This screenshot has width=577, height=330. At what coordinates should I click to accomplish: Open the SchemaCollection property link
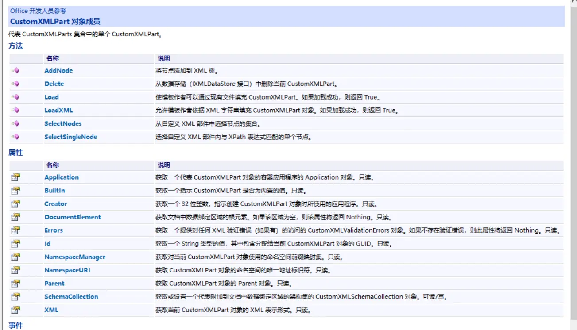(x=71, y=297)
